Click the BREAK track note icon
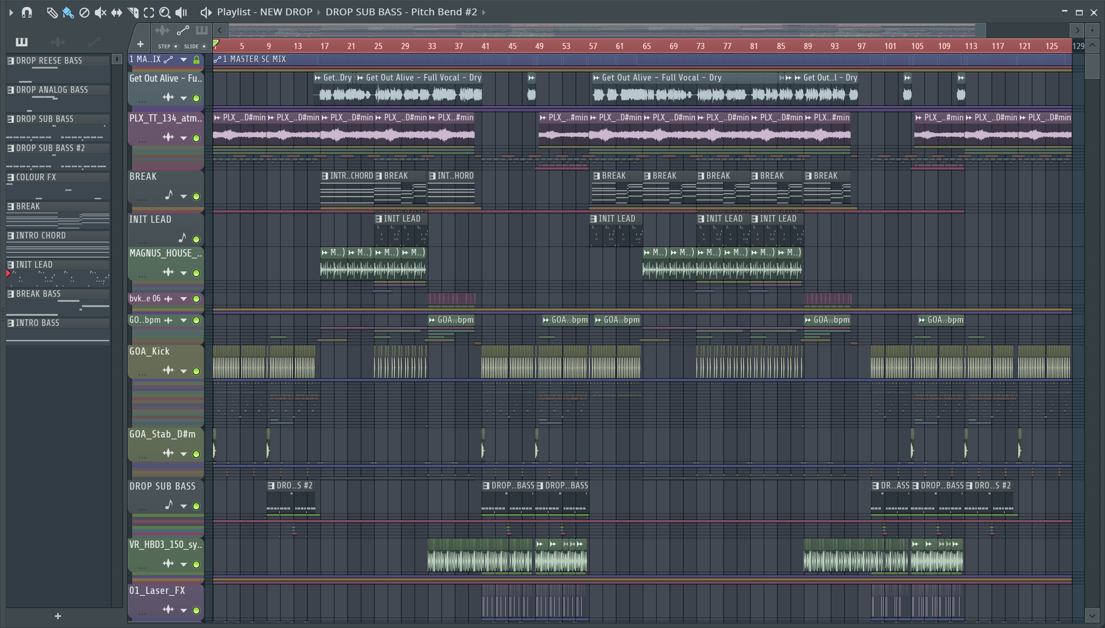The width and height of the screenshot is (1105, 628). [x=169, y=195]
